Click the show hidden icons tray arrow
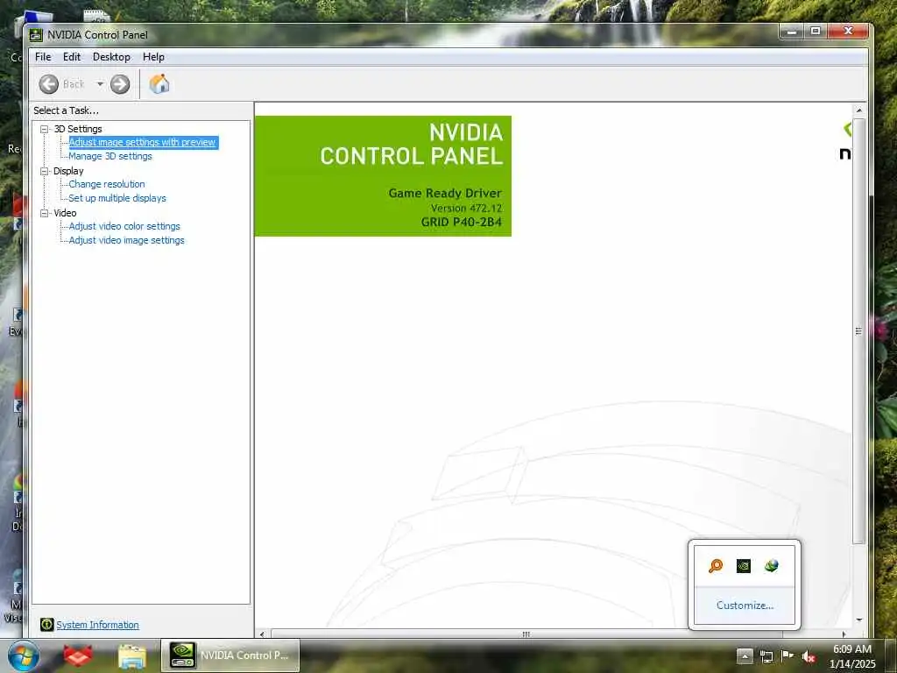Screen dimensions: 897x673 click(x=745, y=655)
